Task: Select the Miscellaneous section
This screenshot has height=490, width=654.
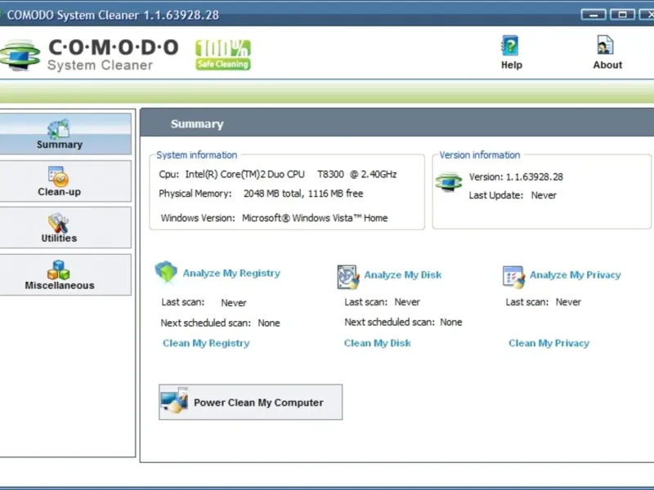Action: 65,275
